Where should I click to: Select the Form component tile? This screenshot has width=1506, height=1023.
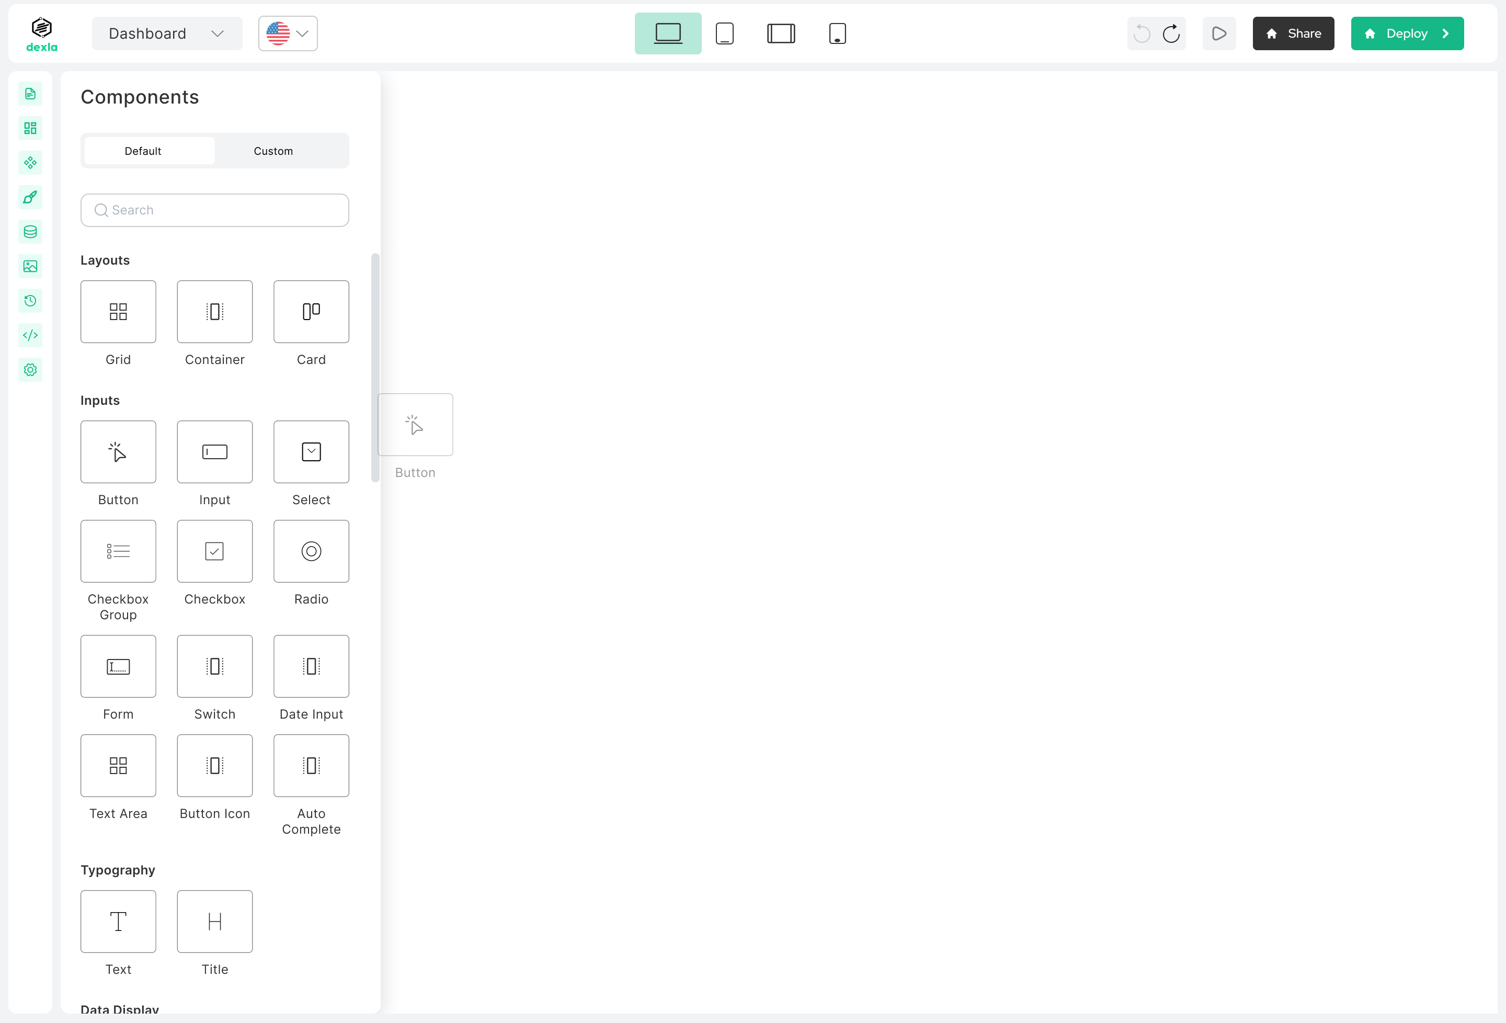pyautogui.click(x=118, y=666)
